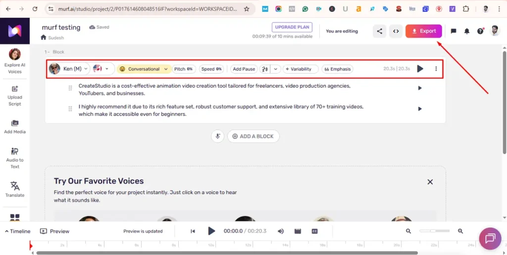Open the Add Media panel

click(14, 127)
